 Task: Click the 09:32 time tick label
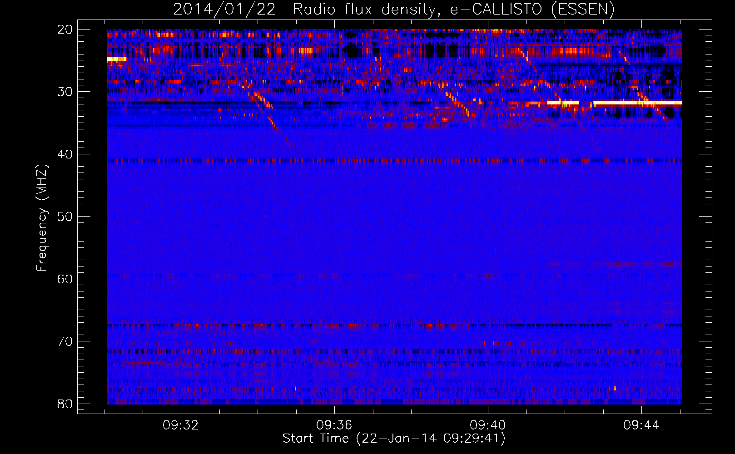coord(181,425)
